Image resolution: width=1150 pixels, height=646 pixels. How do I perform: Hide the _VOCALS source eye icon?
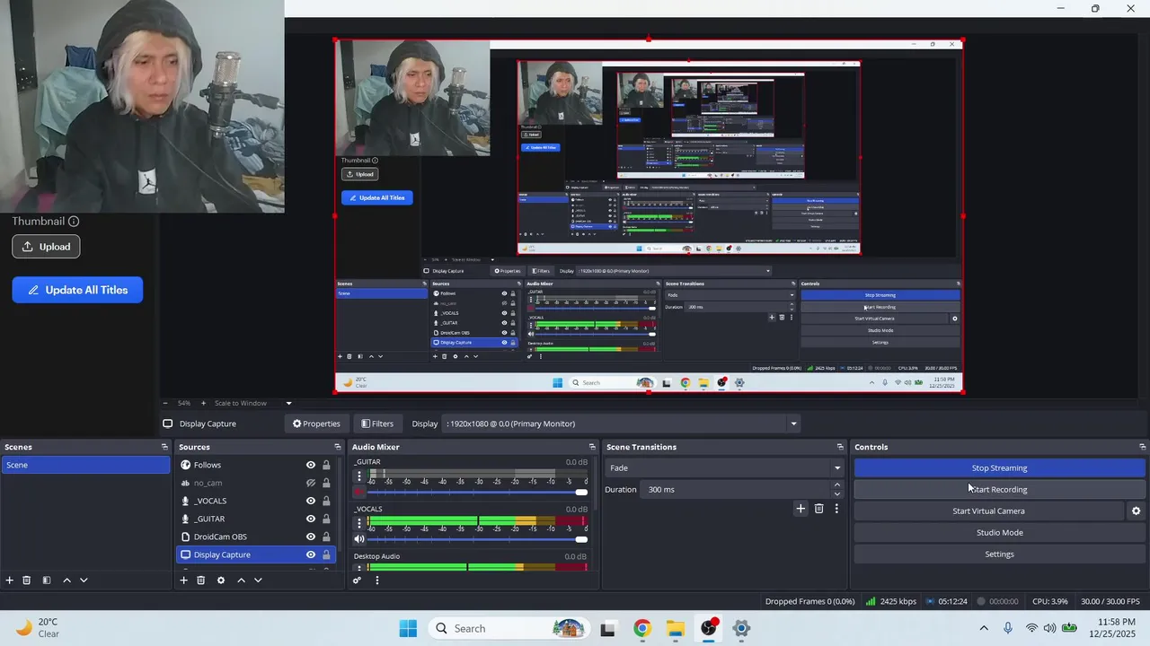tap(311, 501)
